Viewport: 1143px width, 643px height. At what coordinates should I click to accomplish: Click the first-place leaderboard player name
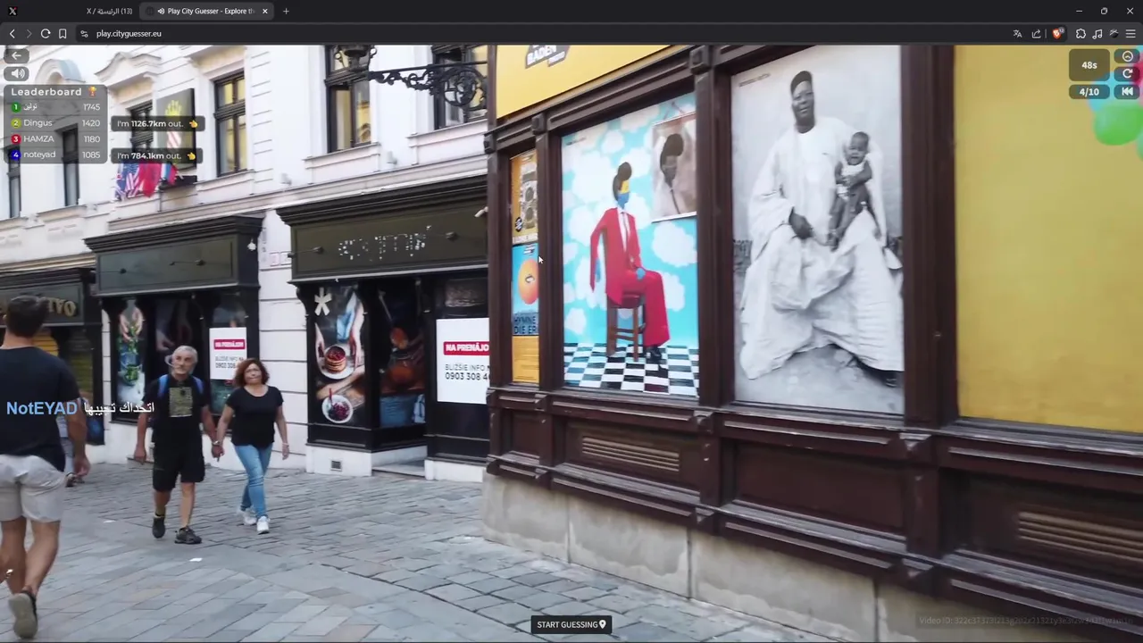click(x=30, y=107)
